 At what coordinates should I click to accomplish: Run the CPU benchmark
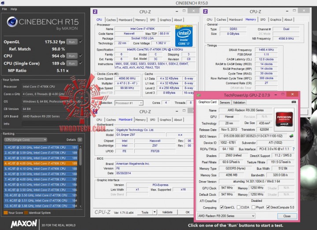tap(72, 56)
